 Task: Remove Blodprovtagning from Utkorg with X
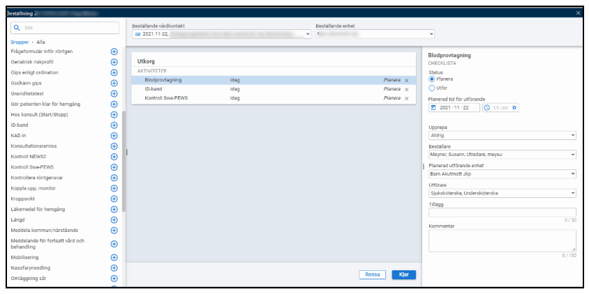(x=407, y=80)
